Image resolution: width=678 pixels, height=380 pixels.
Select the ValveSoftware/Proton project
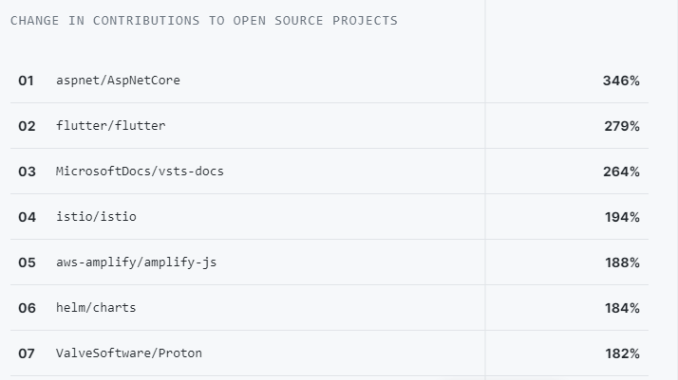(128, 353)
